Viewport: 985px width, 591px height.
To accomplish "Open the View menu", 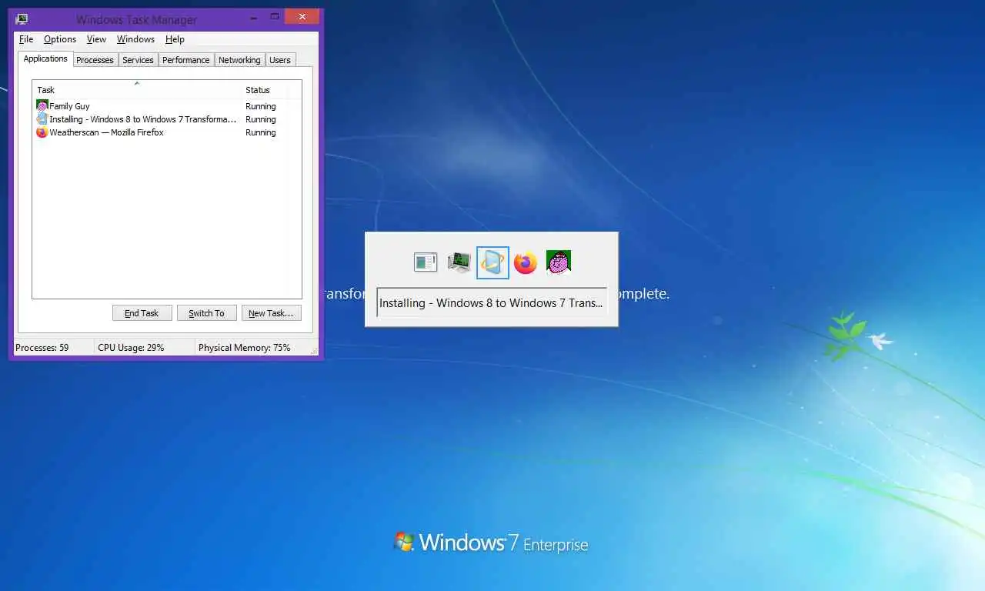I will pos(96,39).
